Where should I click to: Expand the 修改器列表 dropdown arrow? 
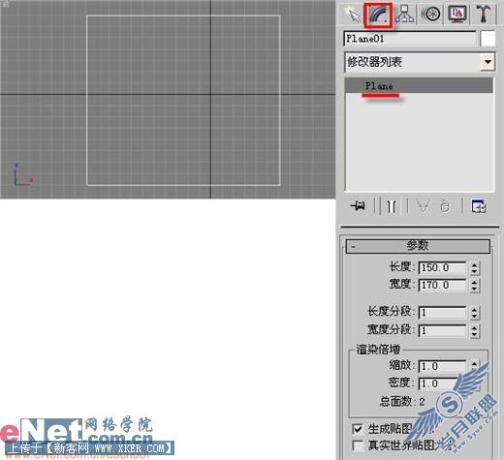488,61
